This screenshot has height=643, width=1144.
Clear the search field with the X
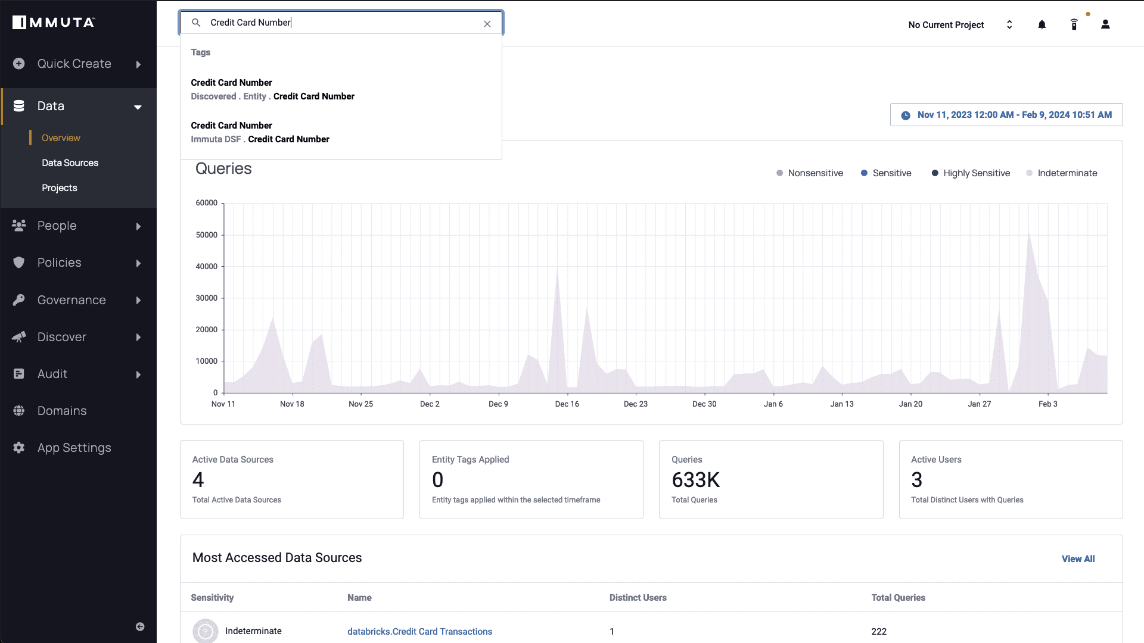[x=487, y=23]
